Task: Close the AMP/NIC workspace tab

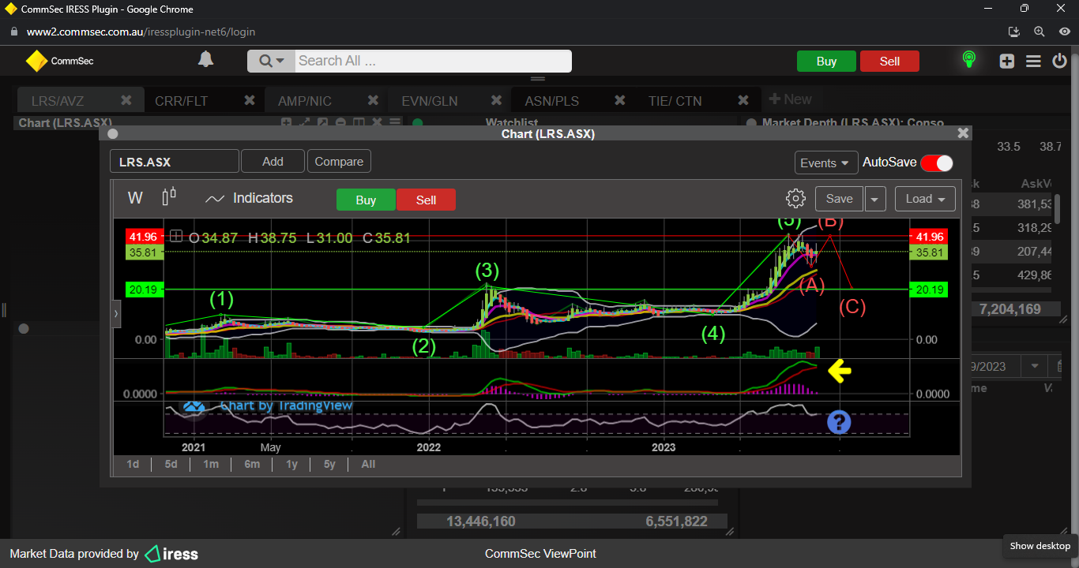Action: [x=374, y=100]
